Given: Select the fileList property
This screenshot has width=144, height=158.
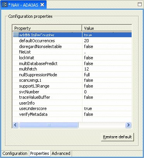Looking at the screenshot, I should tap(25, 52).
